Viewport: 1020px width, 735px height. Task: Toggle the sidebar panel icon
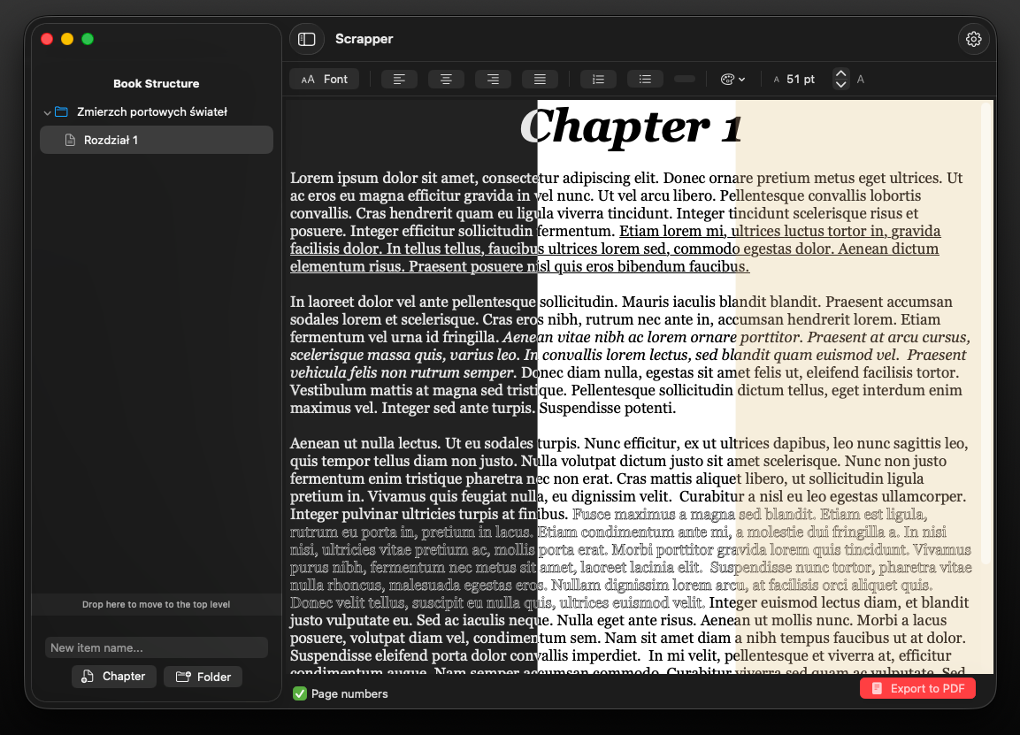306,39
